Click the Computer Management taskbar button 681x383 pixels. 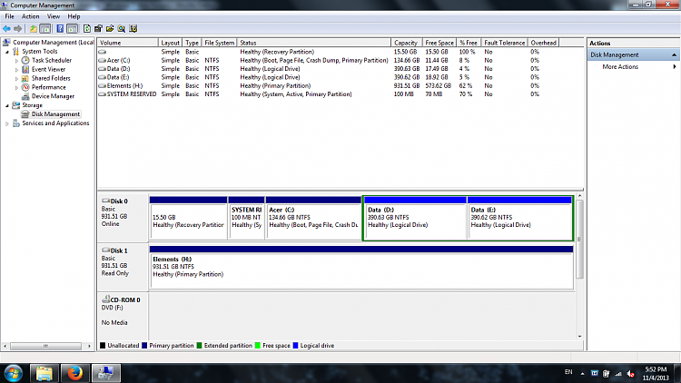coord(105,373)
